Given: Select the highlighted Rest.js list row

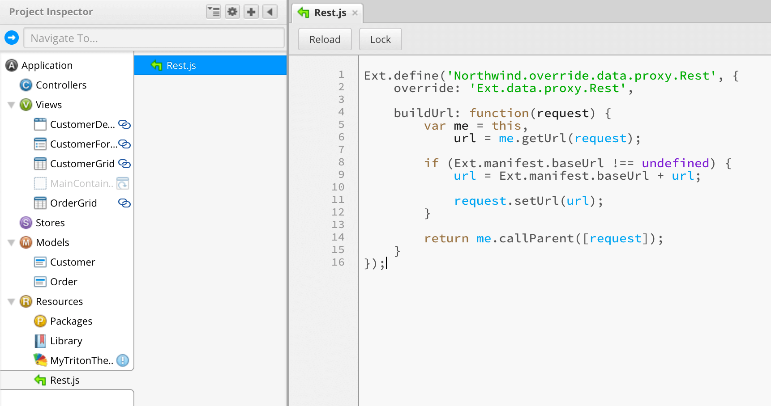Looking at the screenshot, I should pos(210,65).
